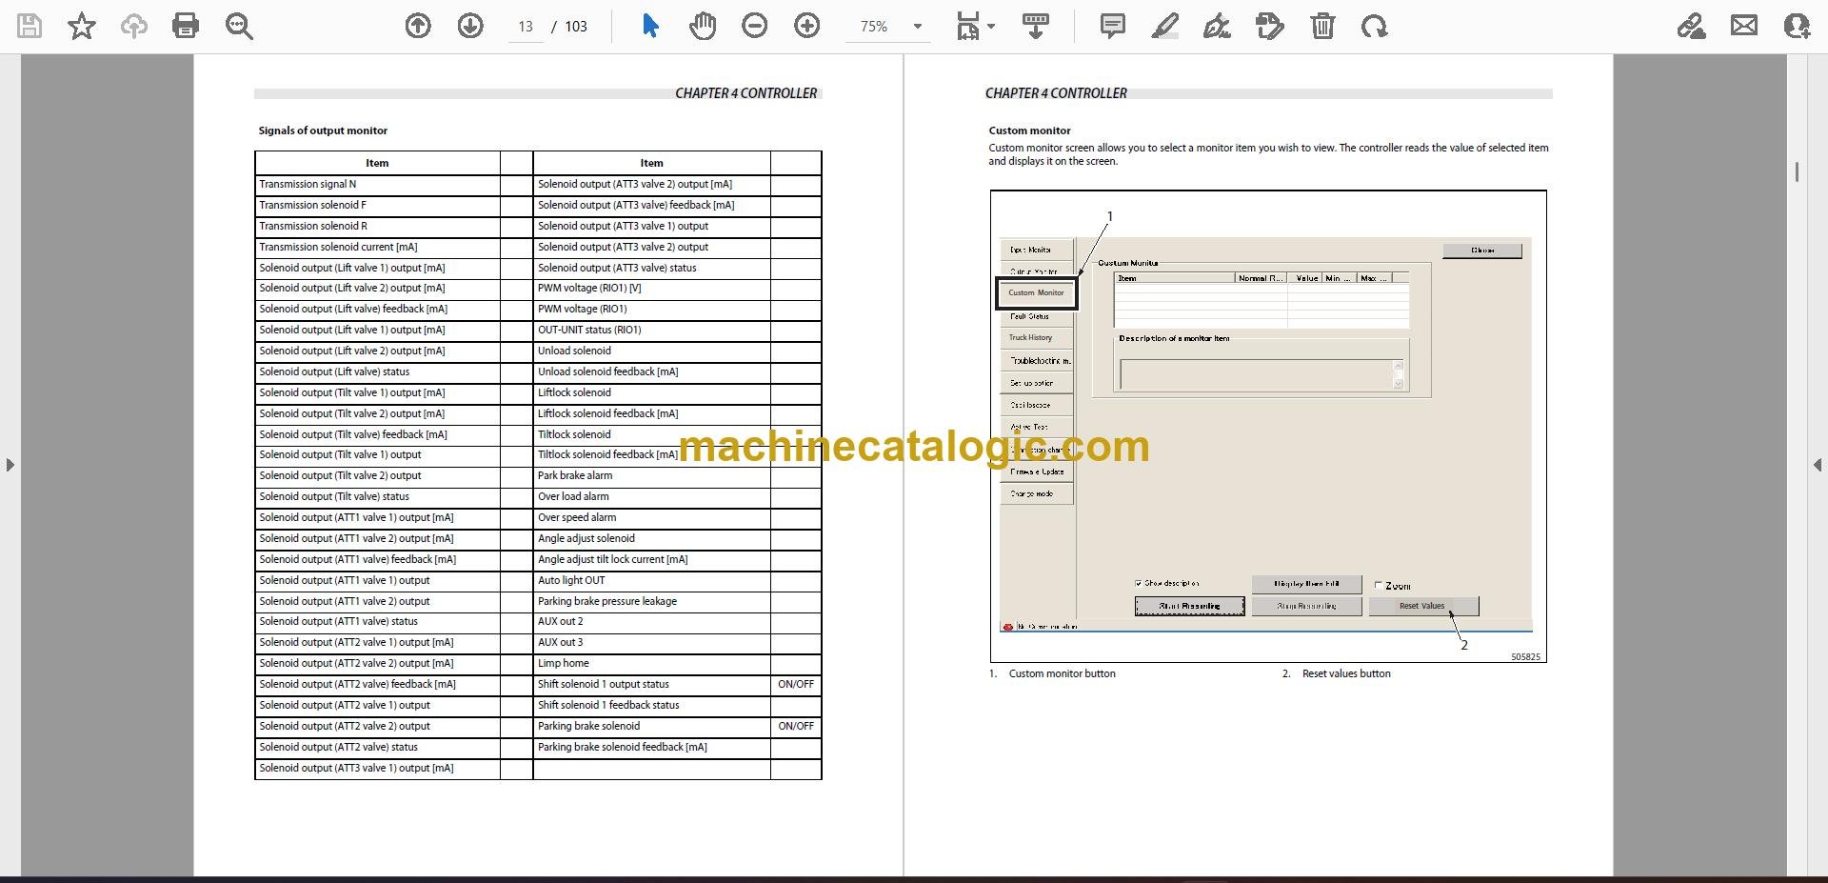
Task: Click the 'Start Recording' button in the figure
Action: 1189,606
